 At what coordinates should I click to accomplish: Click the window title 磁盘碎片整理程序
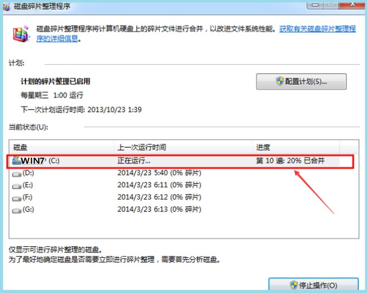point(42,6)
